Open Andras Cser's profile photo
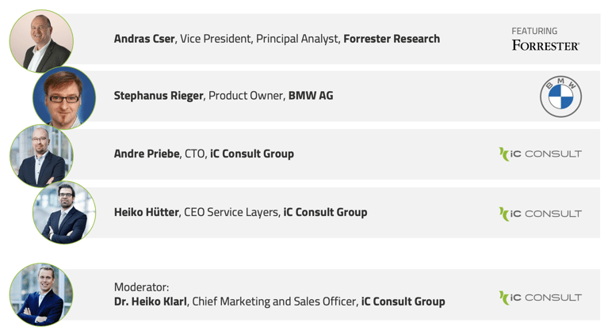 point(41,41)
